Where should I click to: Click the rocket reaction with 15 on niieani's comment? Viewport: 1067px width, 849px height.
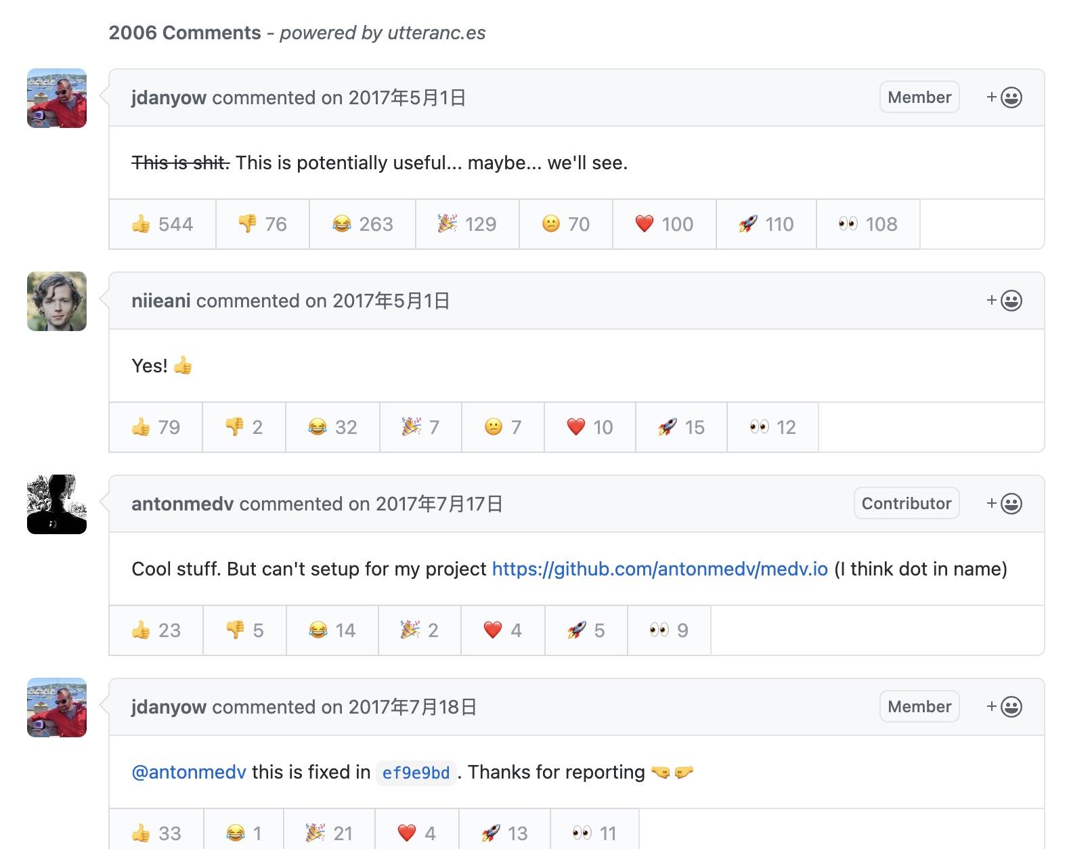coord(681,427)
